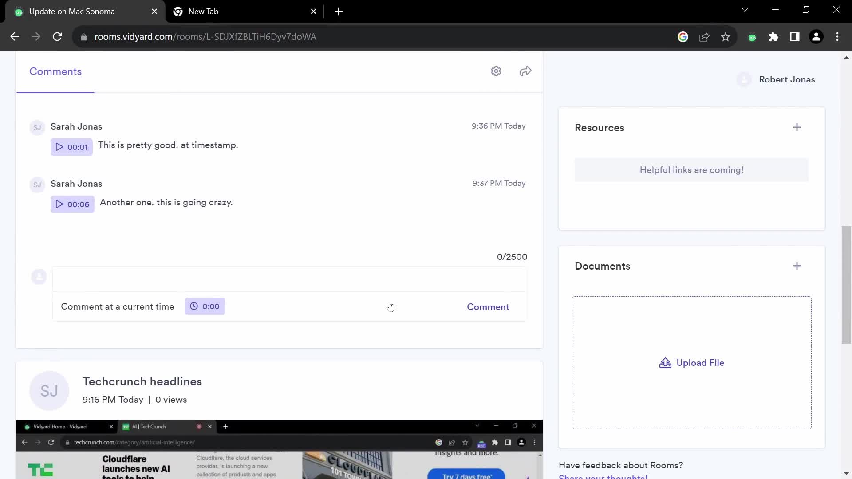
Task: Open comments settings gear icon
Action: (496, 71)
